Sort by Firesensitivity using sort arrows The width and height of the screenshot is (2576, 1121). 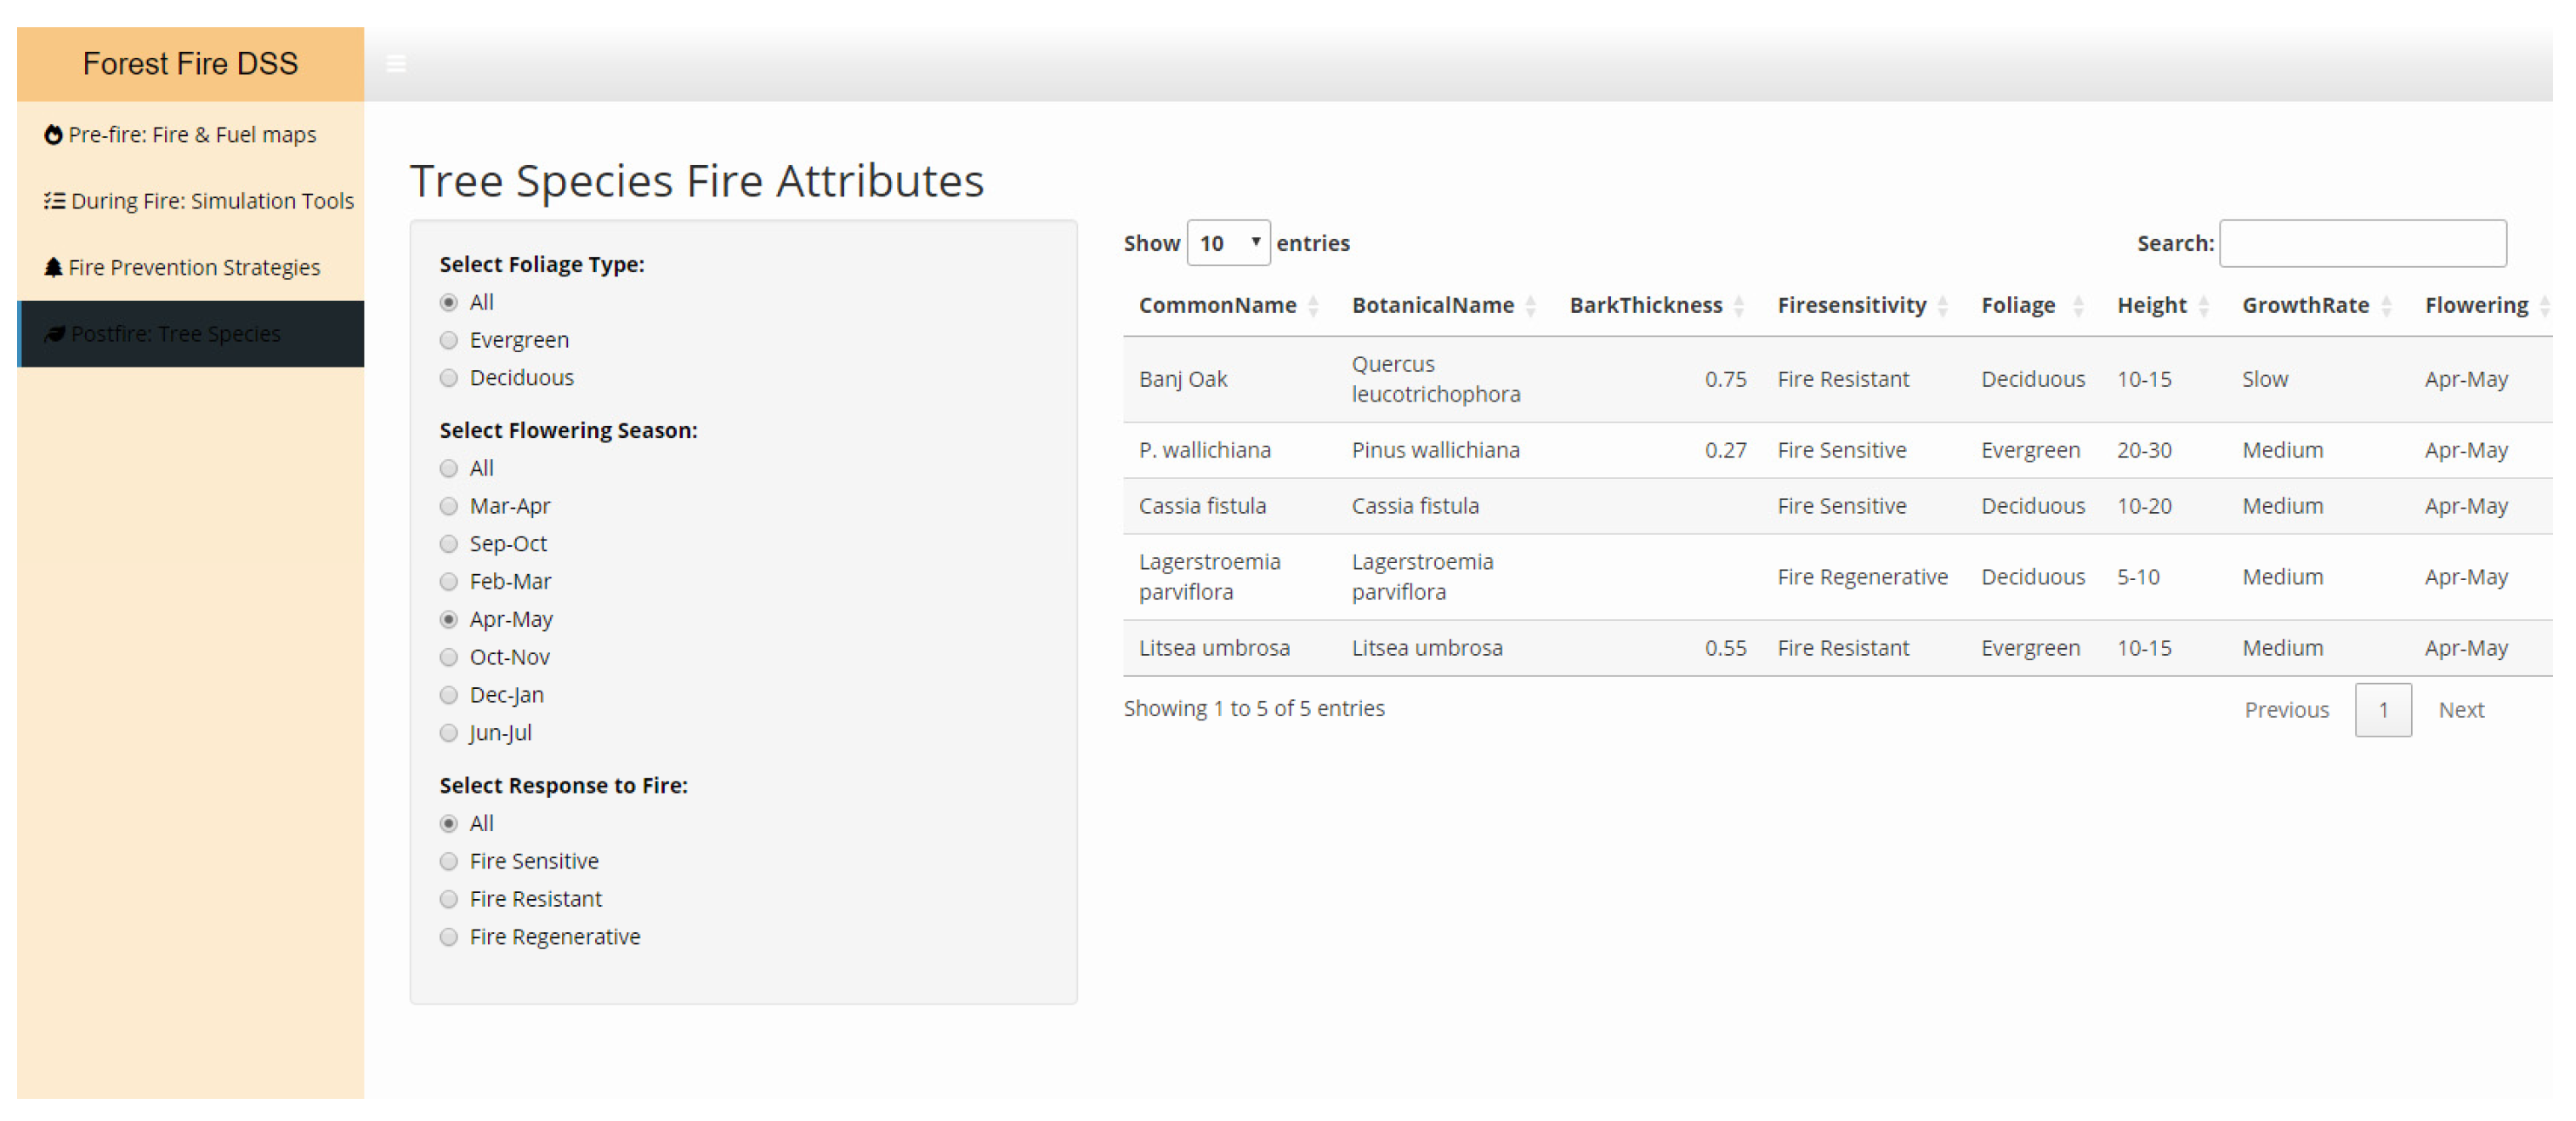coord(1942,306)
